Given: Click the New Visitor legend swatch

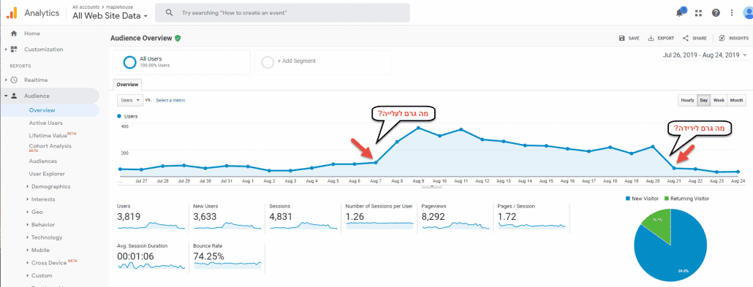Looking at the screenshot, I should pos(629,198).
